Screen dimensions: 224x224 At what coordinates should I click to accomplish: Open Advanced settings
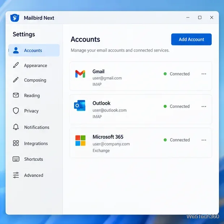point(34,175)
